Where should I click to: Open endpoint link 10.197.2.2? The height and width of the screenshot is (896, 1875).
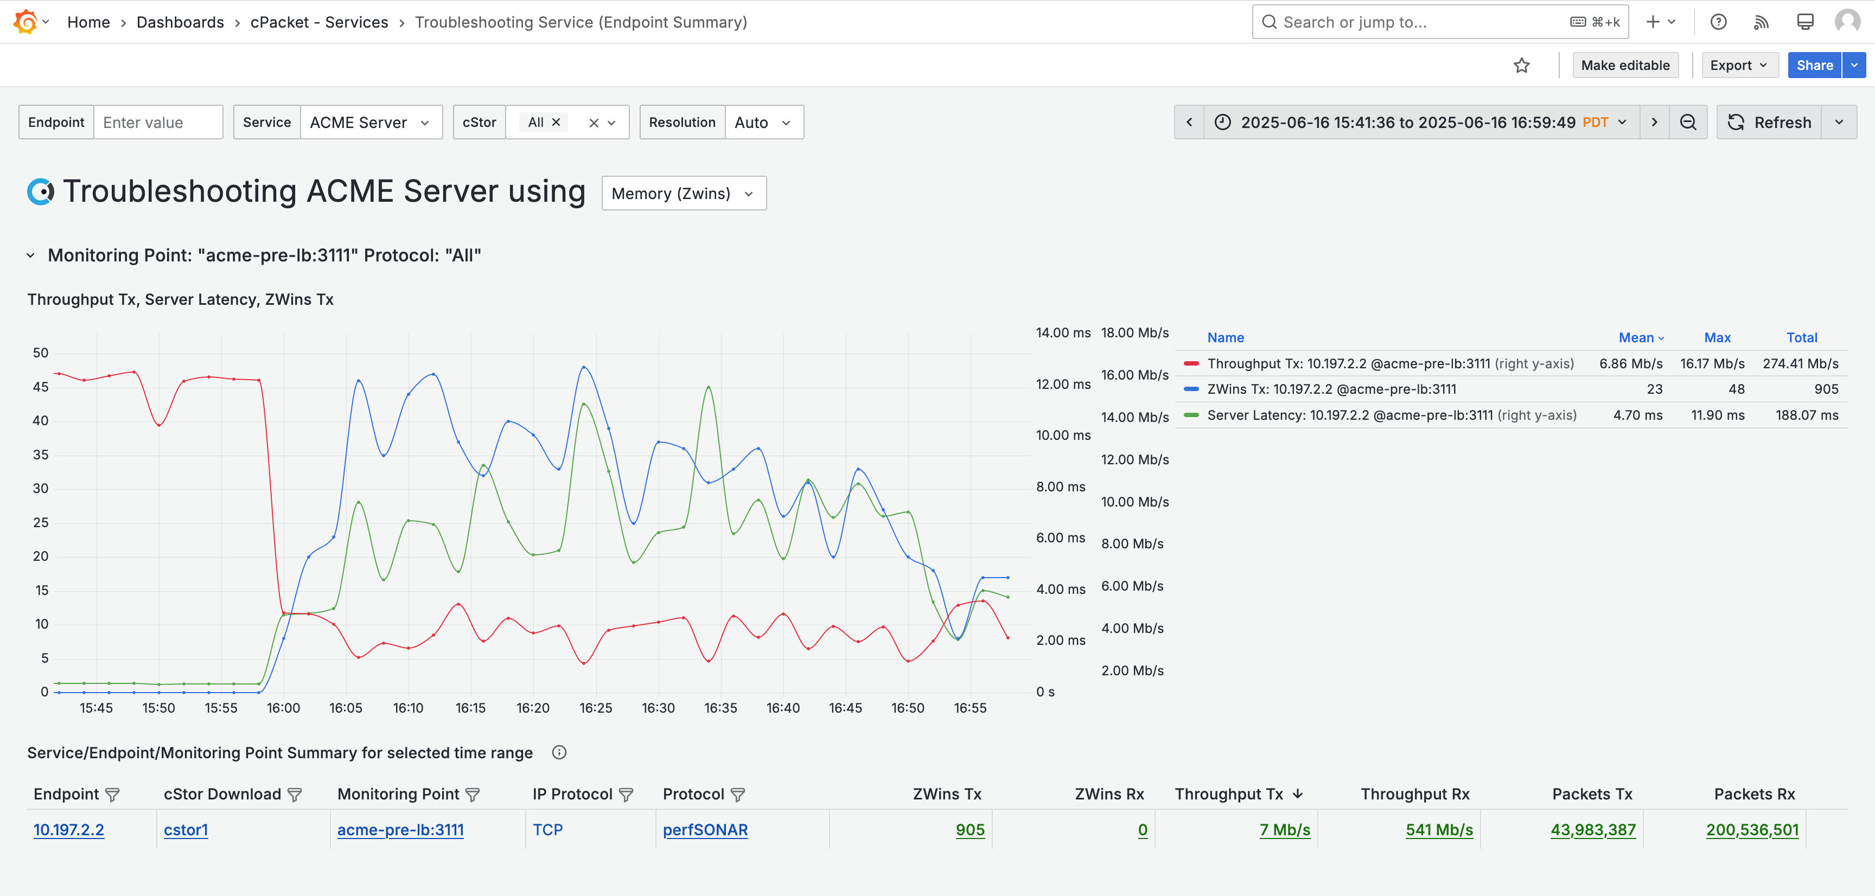[x=68, y=830]
